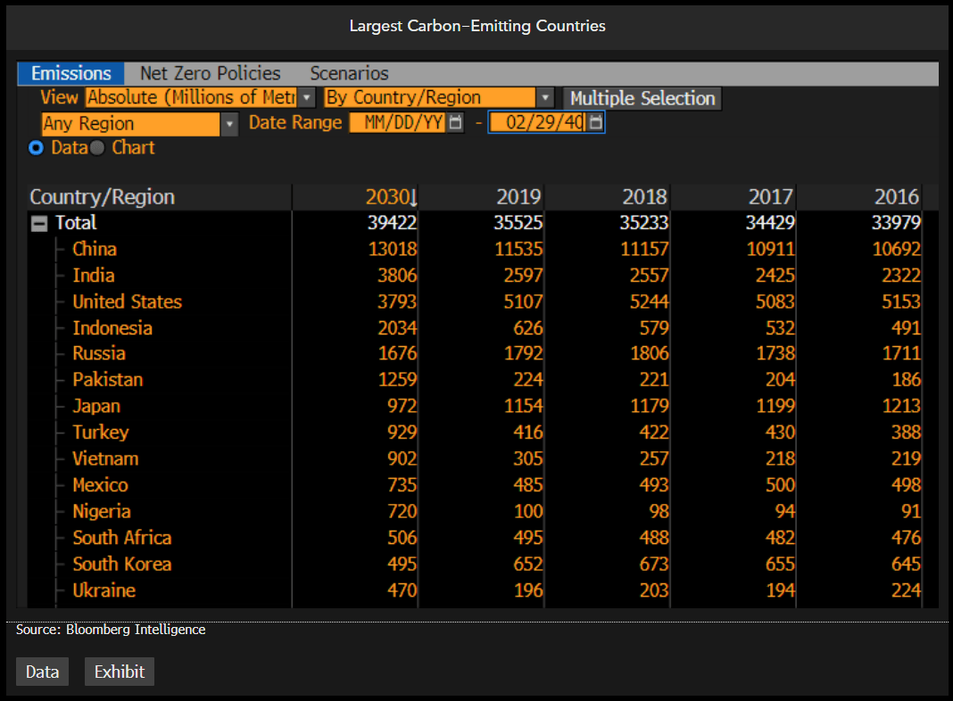Click the Date Range label

click(x=295, y=123)
